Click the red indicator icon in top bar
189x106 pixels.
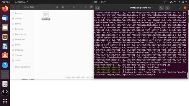[165, 2]
